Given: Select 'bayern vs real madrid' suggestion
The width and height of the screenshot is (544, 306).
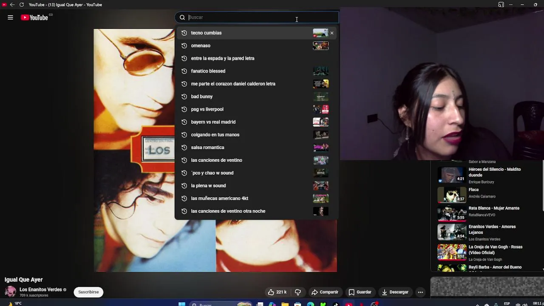Looking at the screenshot, I should tap(213, 122).
